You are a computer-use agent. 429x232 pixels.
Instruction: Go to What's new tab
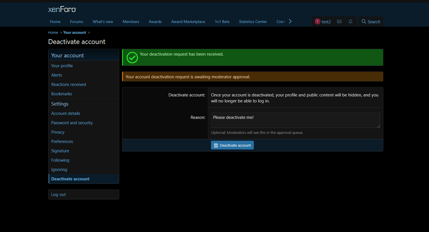pos(103,22)
